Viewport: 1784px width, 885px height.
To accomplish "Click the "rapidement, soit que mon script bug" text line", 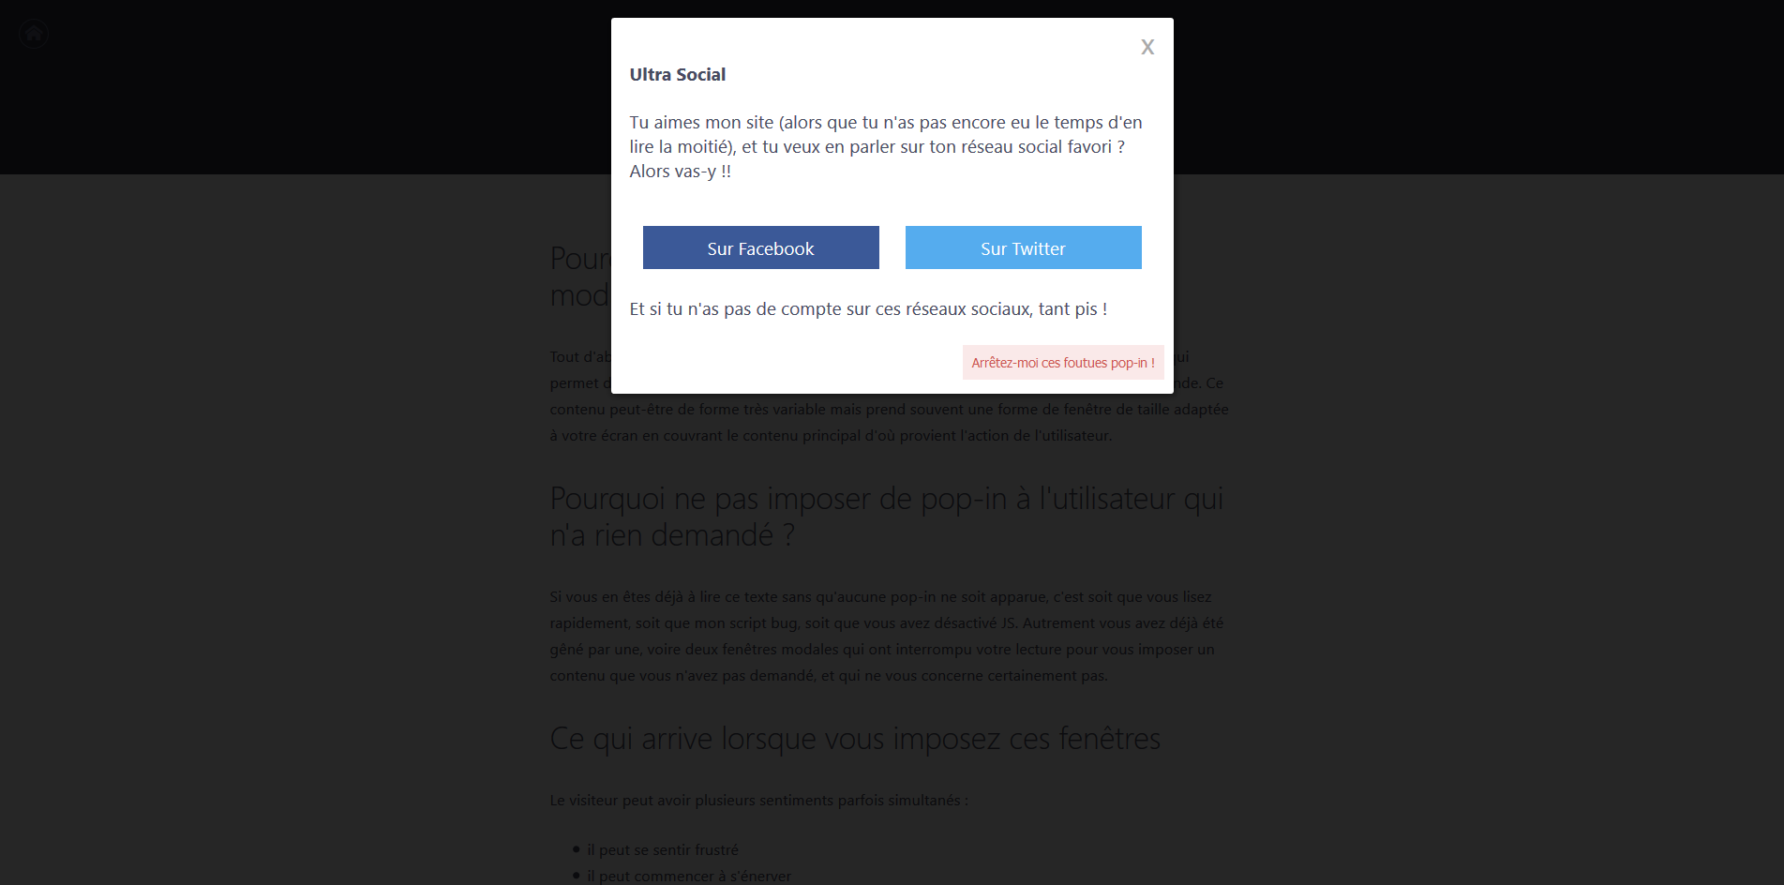I will point(886,622).
